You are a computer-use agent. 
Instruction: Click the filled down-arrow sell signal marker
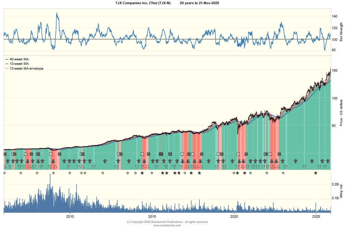point(28,161)
